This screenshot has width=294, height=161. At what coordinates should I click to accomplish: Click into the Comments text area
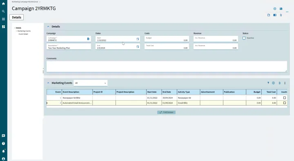(x=167, y=67)
